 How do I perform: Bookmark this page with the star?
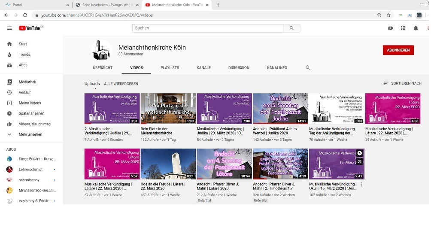pyautogui.click(x=389, y=15)
